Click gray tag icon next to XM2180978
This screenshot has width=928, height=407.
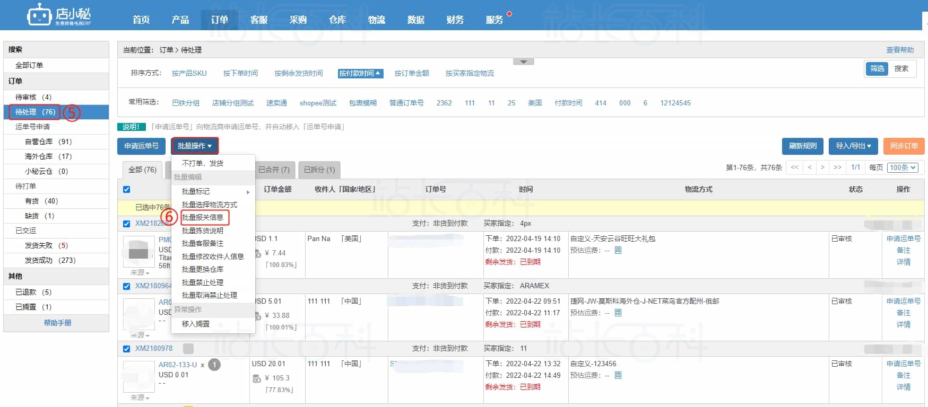(x=188, y=349)
